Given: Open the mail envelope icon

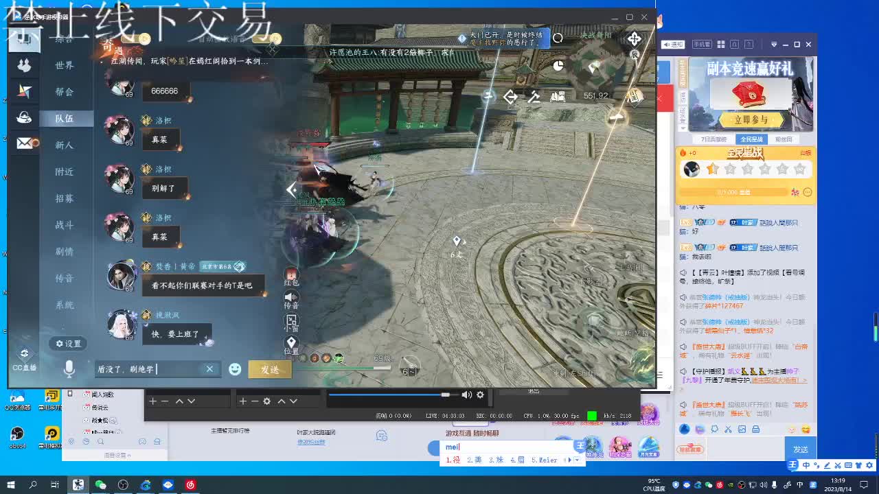Looking at the screenshot, I should tap(25, 143).
